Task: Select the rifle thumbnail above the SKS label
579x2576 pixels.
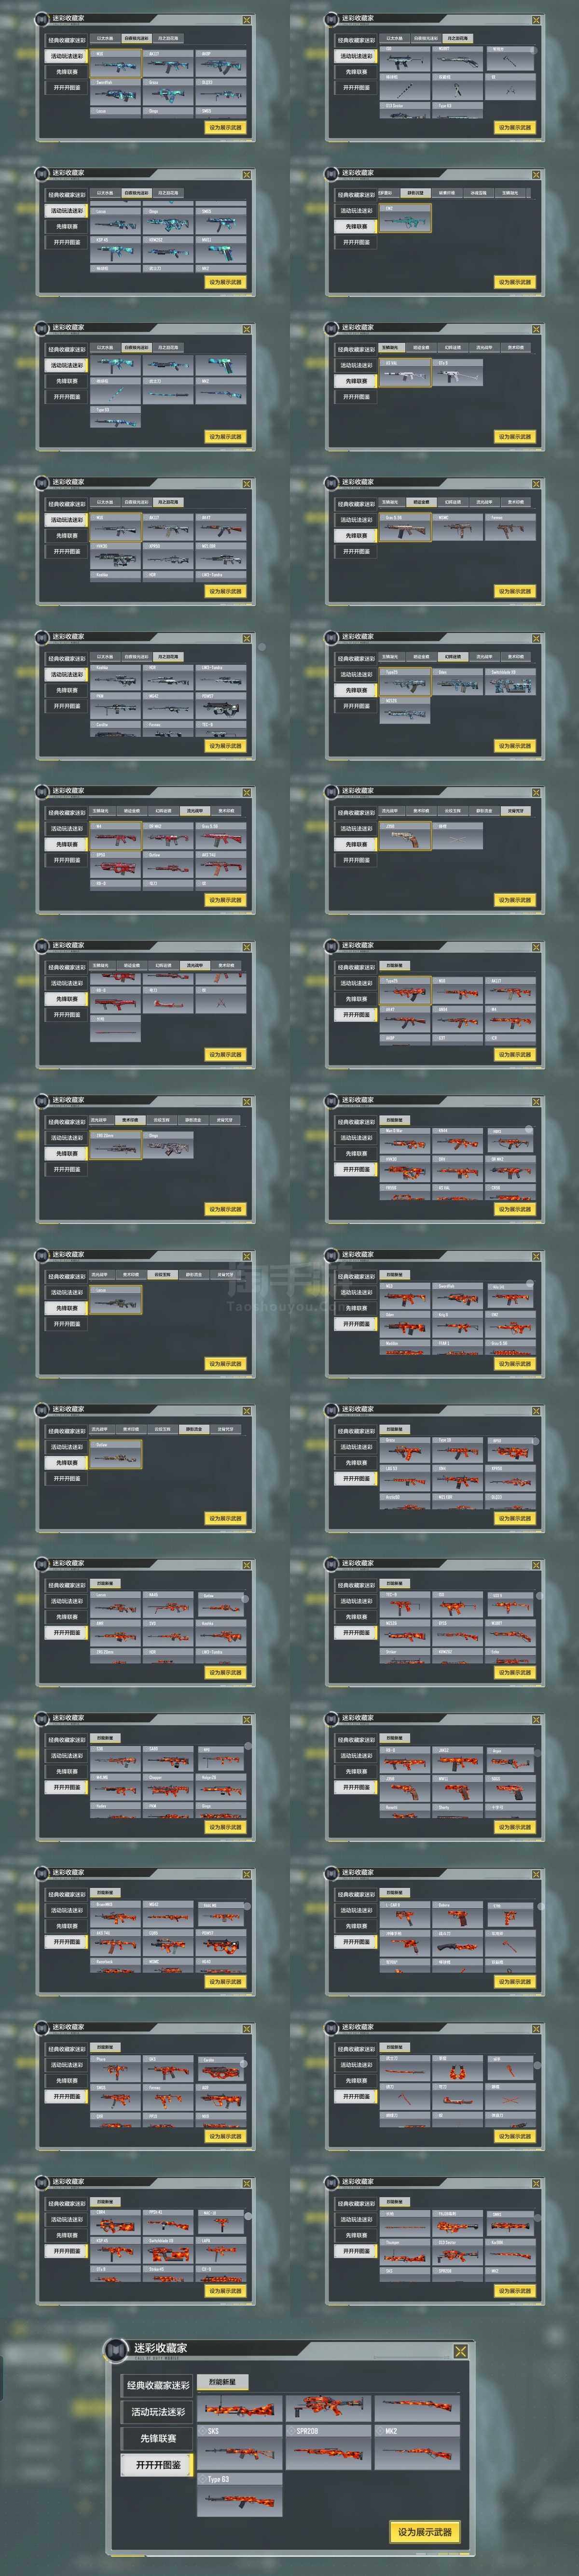Action: pos(241,2408)
